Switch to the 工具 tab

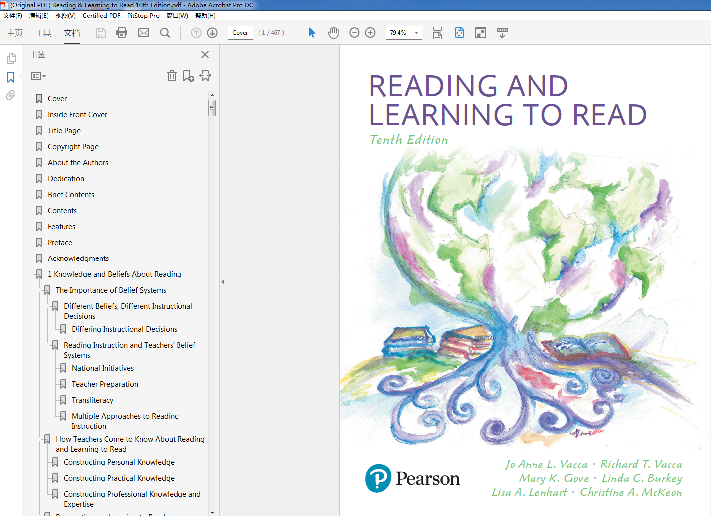pos(43,33)
